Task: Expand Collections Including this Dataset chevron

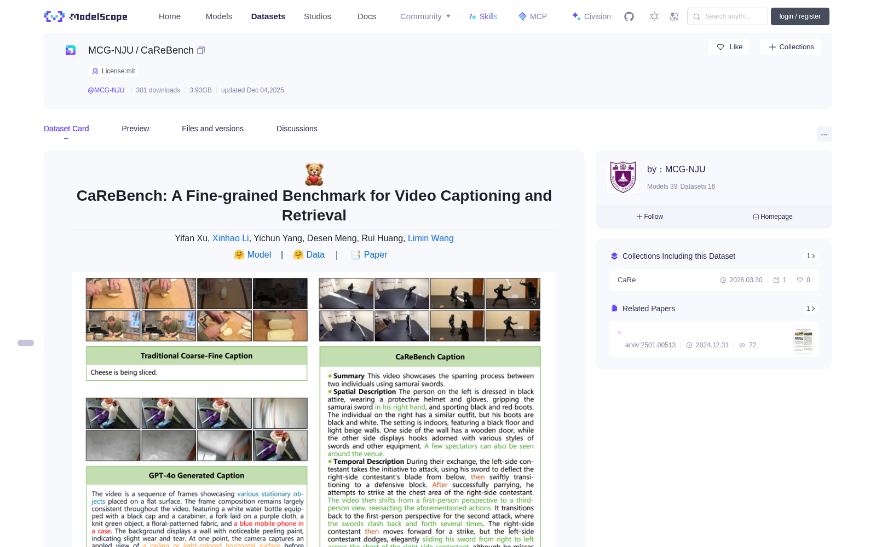Action: coord(813,256)
